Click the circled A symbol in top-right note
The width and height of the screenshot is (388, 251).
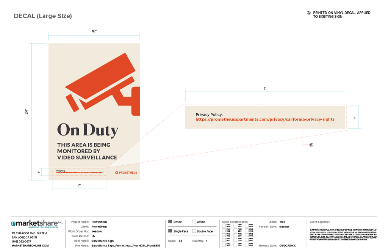(x=308, y=13)
